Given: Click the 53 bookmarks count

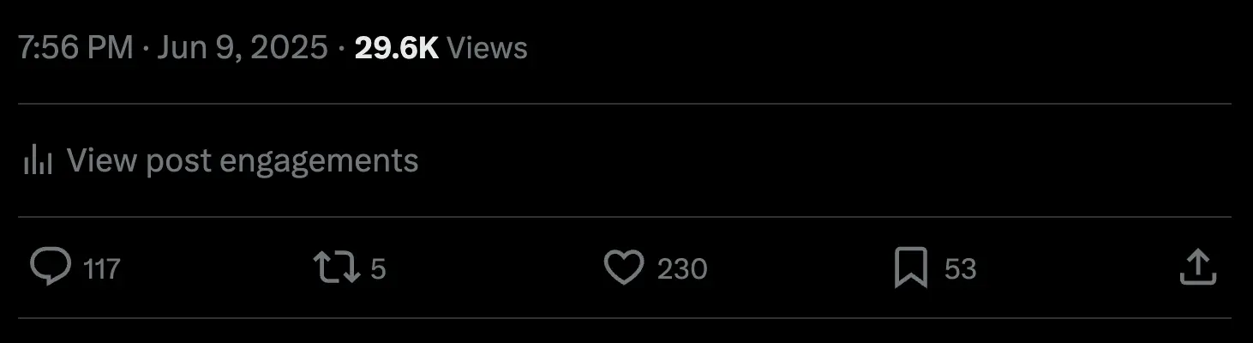Looking at the screenshot, I should 960,269.
